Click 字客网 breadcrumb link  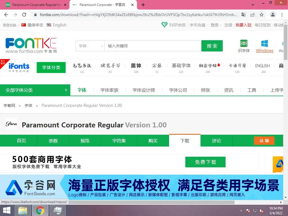pyautogui.click(x=9, y=106)
